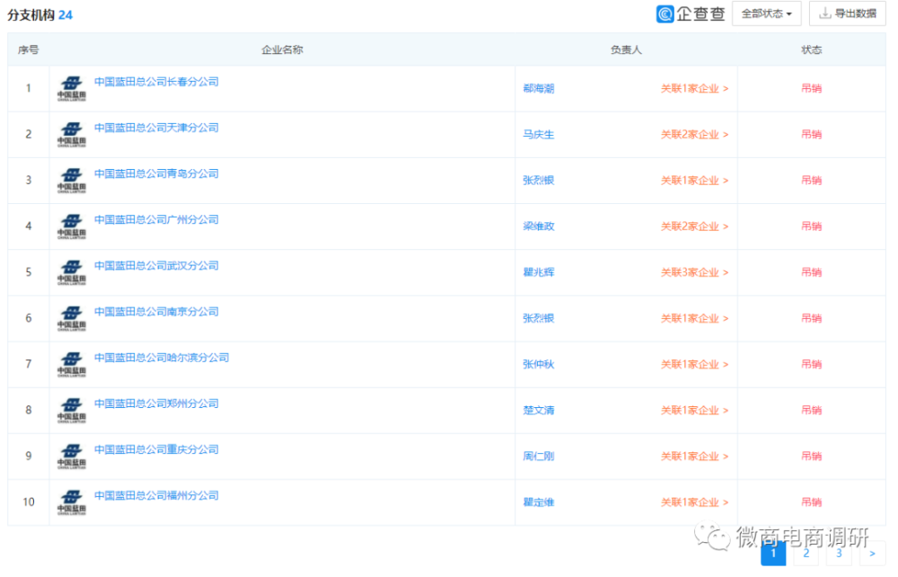Expand 关联1家企业 in 南京分公司 row
Screen dimensions: 898x577
(x=694, y=318)
